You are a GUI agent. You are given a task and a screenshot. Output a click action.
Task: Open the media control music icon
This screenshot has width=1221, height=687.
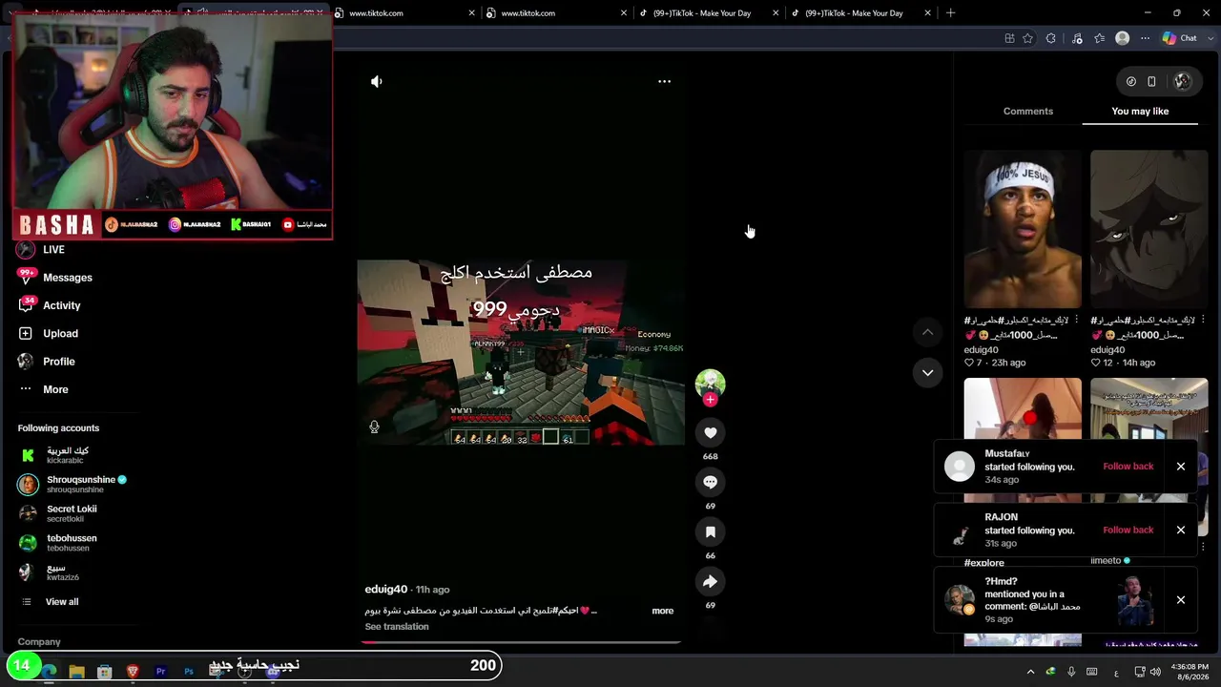click(x=1077, y=38)
